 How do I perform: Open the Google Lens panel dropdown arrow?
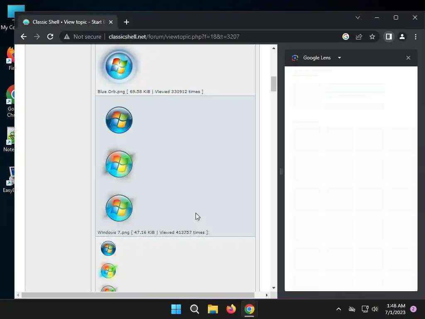(x=340, y=57)
